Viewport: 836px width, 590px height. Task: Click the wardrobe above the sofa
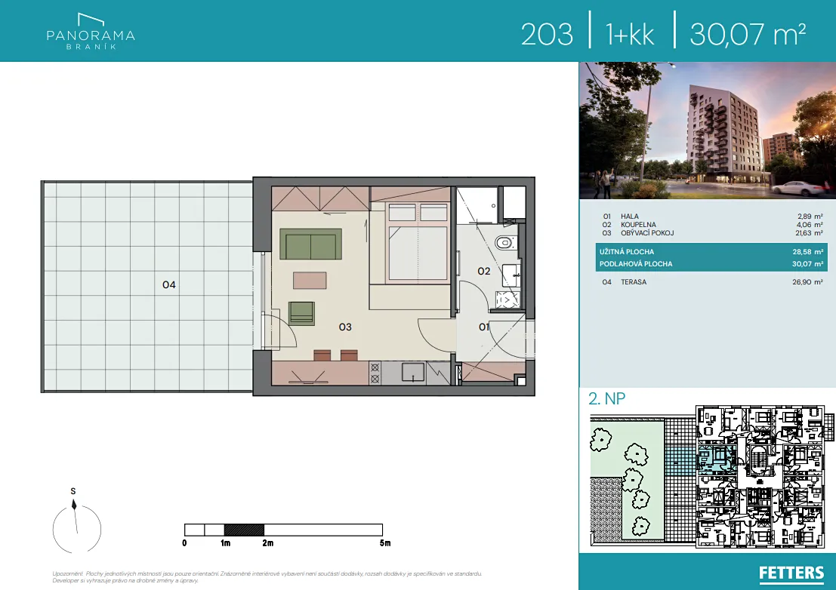click(320, 198)
